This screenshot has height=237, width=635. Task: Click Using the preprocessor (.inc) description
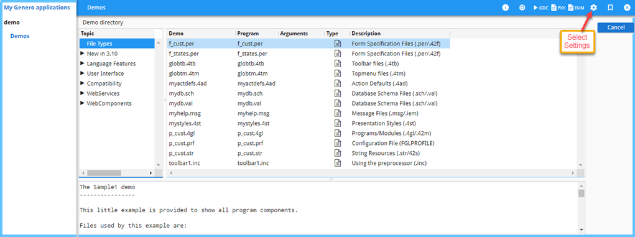[389, 163]
